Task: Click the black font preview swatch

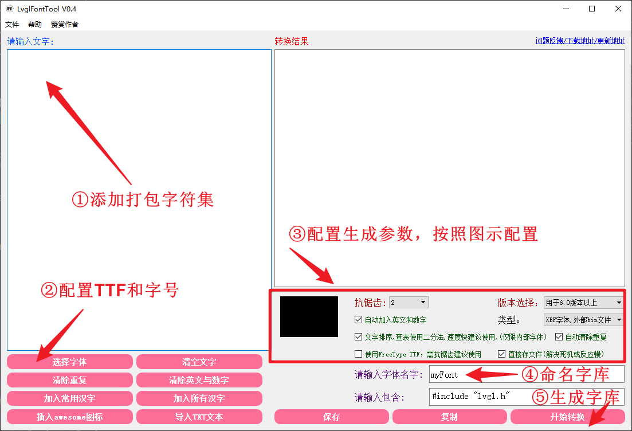Action: coord(309,316)
